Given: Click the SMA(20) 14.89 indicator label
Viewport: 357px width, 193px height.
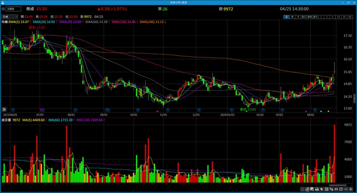Looking at the screenshot, I should (70, 22).
